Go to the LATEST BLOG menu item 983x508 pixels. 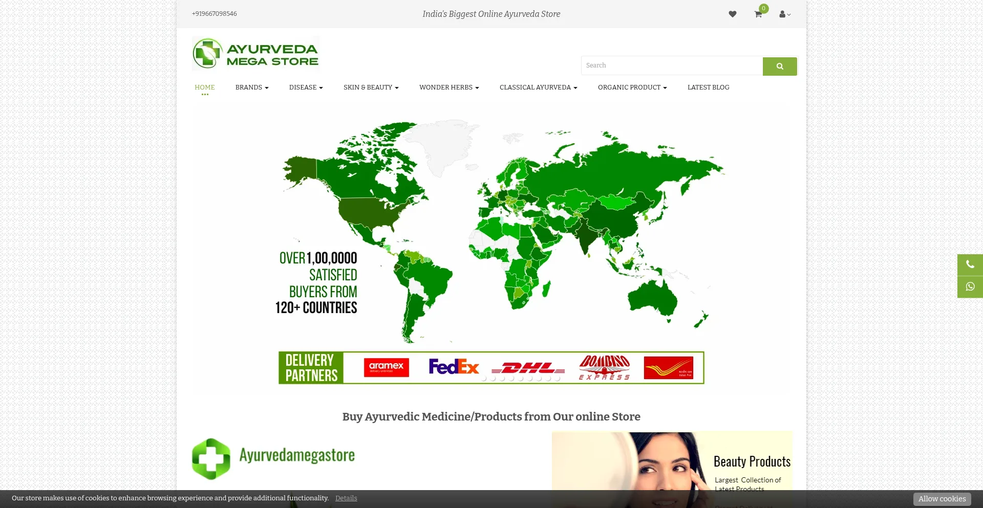(x=708, y=87)
